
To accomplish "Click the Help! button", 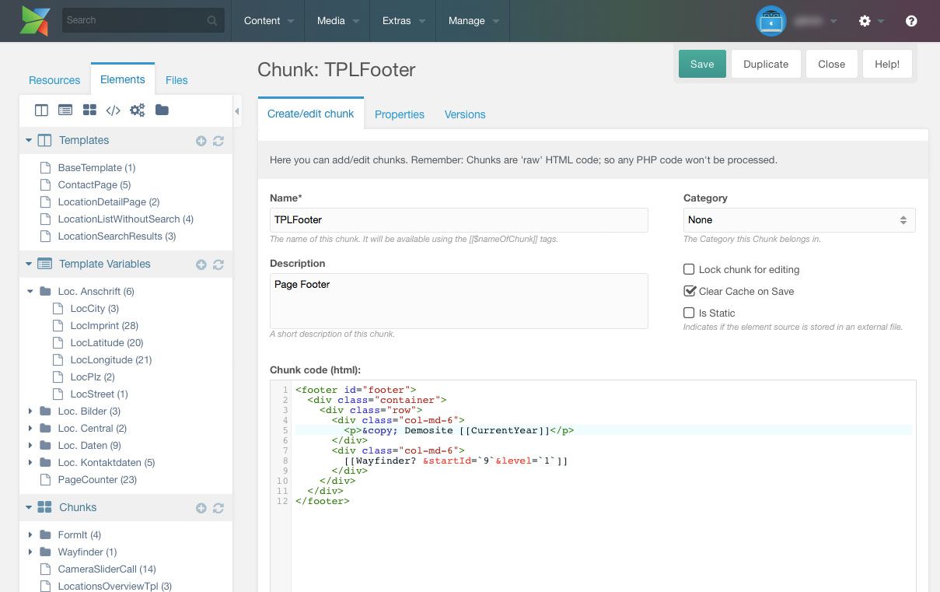I will pos(887,64).
